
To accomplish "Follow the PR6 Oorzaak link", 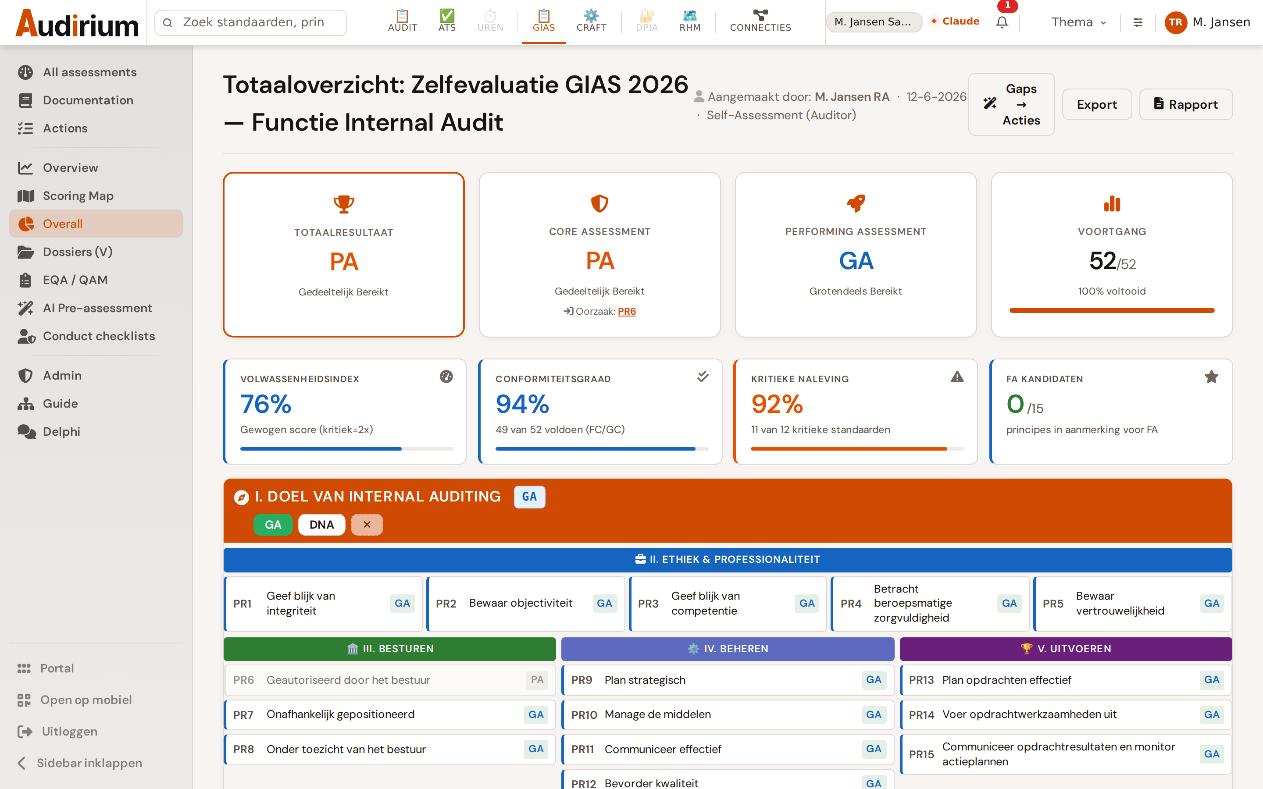I will click(627, 312).
